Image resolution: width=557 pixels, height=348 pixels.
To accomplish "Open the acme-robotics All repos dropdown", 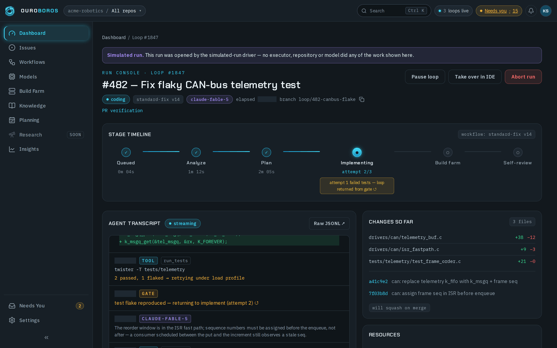I will click(104, 11).
